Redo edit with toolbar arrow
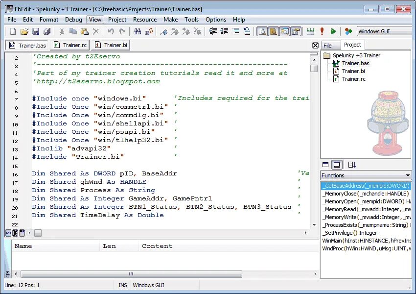Viewport: 416px width, 294px height. (x=122, y=31)
